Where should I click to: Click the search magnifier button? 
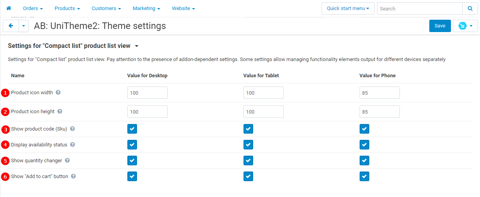click(x=470, y=8)
